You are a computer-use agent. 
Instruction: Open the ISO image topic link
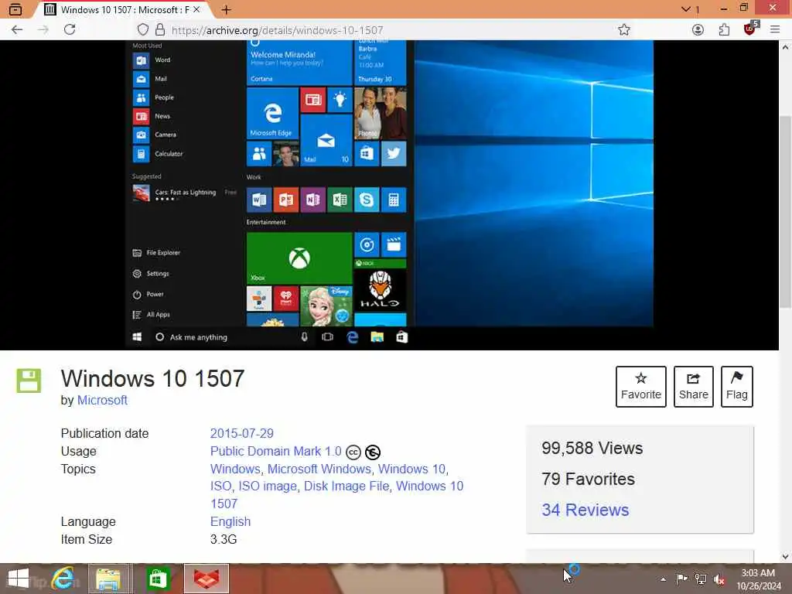[x=267, y=486]
